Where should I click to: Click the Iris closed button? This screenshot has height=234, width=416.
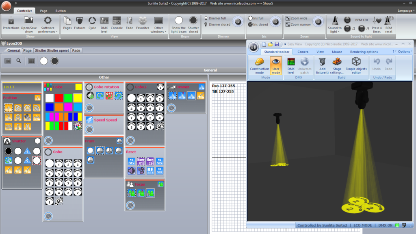tap(258, 24)
